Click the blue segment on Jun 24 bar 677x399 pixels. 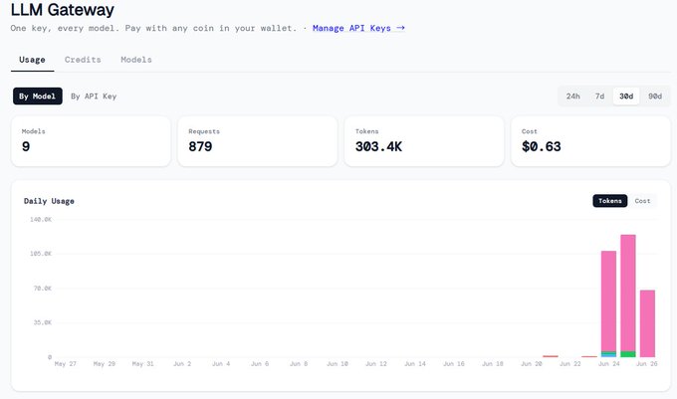pyautogui.click(x=608, y=356)
